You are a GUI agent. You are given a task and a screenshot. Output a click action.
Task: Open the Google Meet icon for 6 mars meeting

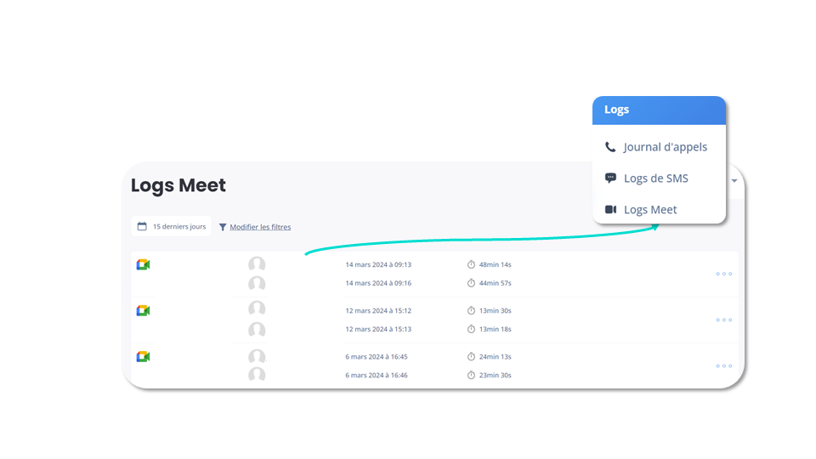(x=143, y=356)
